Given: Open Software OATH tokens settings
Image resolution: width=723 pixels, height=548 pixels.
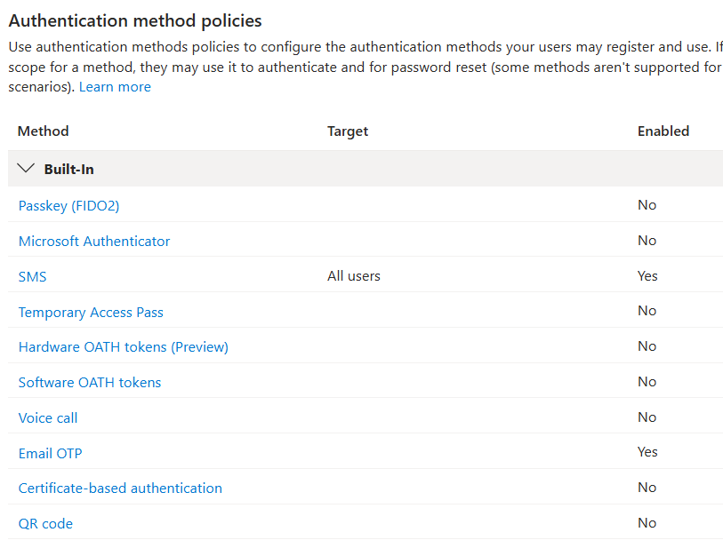Looking at the screenshot, I should pos(90,382).
